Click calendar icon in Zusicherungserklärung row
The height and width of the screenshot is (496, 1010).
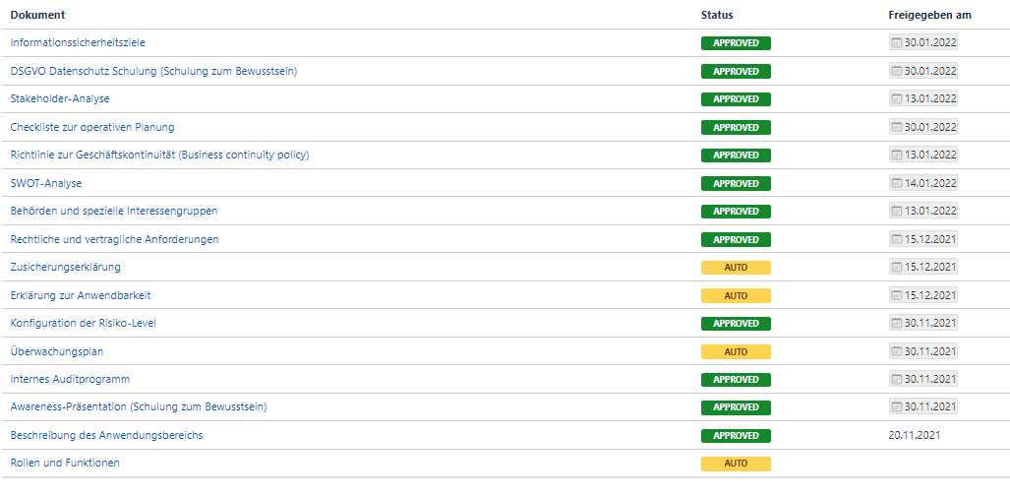pyautogui.click(x=896, y=267)
